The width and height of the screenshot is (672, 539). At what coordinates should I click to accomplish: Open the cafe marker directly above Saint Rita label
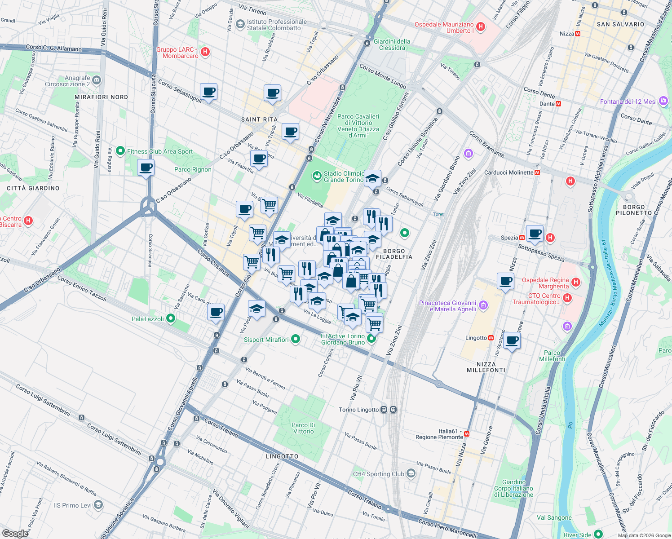click(272, 93)
